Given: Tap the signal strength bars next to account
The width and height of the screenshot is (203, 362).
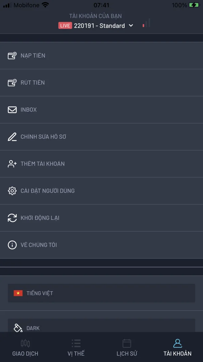Looking at the screenshot, I should (x=146, y=23).
